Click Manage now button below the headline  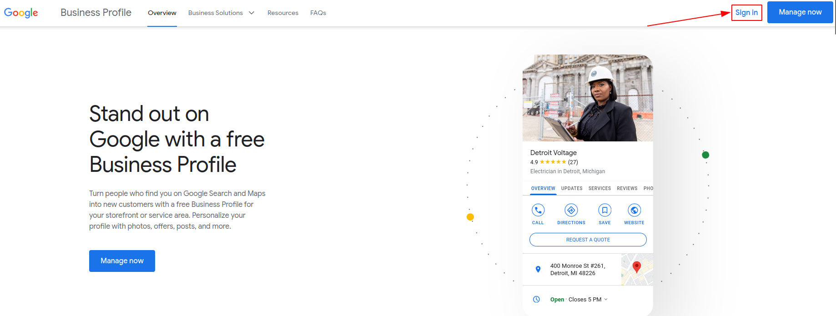point(122,261)
